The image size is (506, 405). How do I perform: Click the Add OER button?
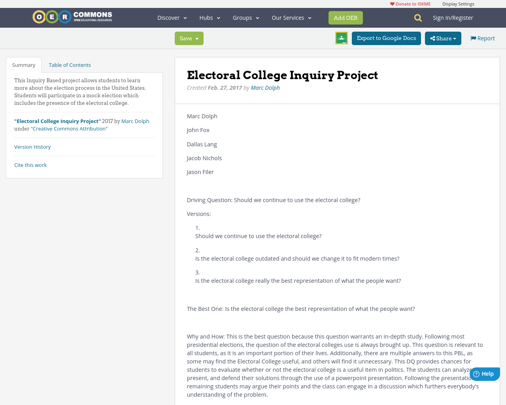coord(346,17)
